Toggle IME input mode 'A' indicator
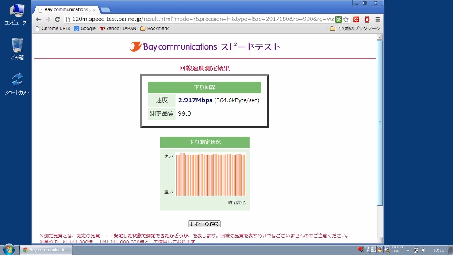 click(367, 250)
